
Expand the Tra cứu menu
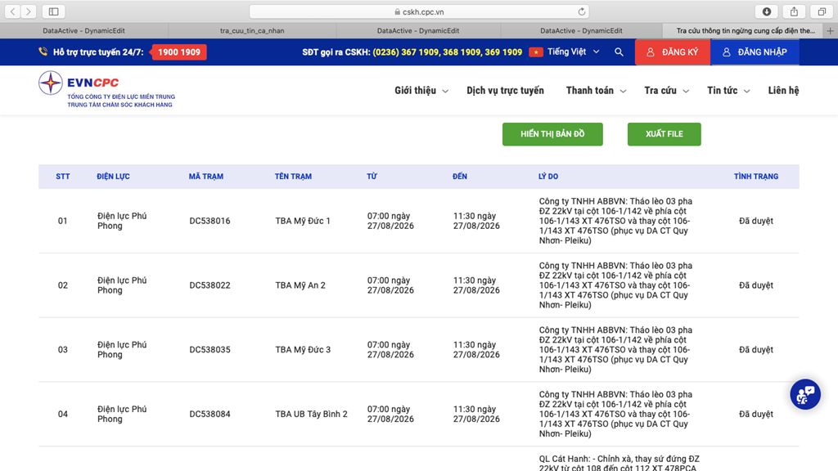[666, 90]
